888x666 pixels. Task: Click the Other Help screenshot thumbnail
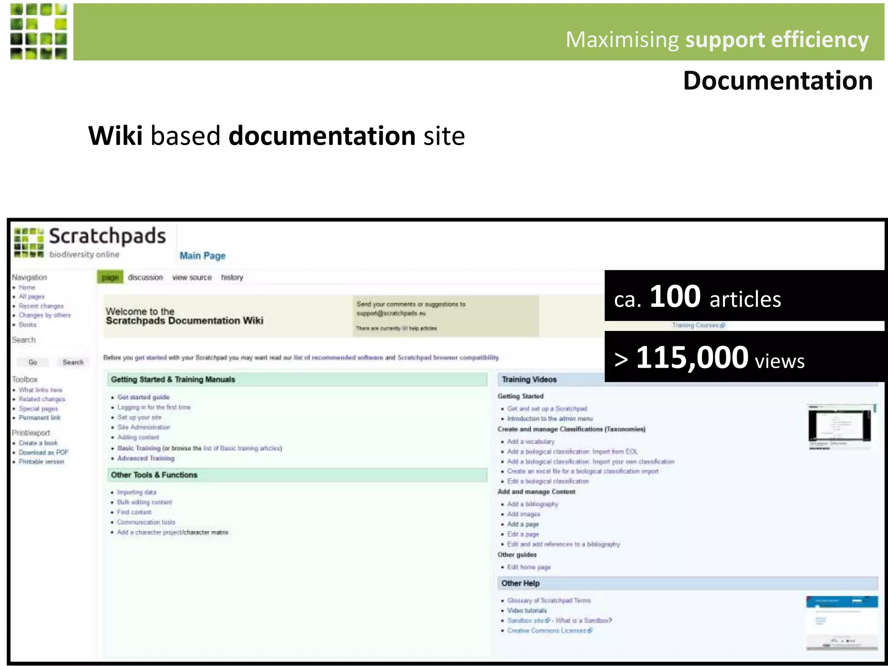tap(842, 623)
